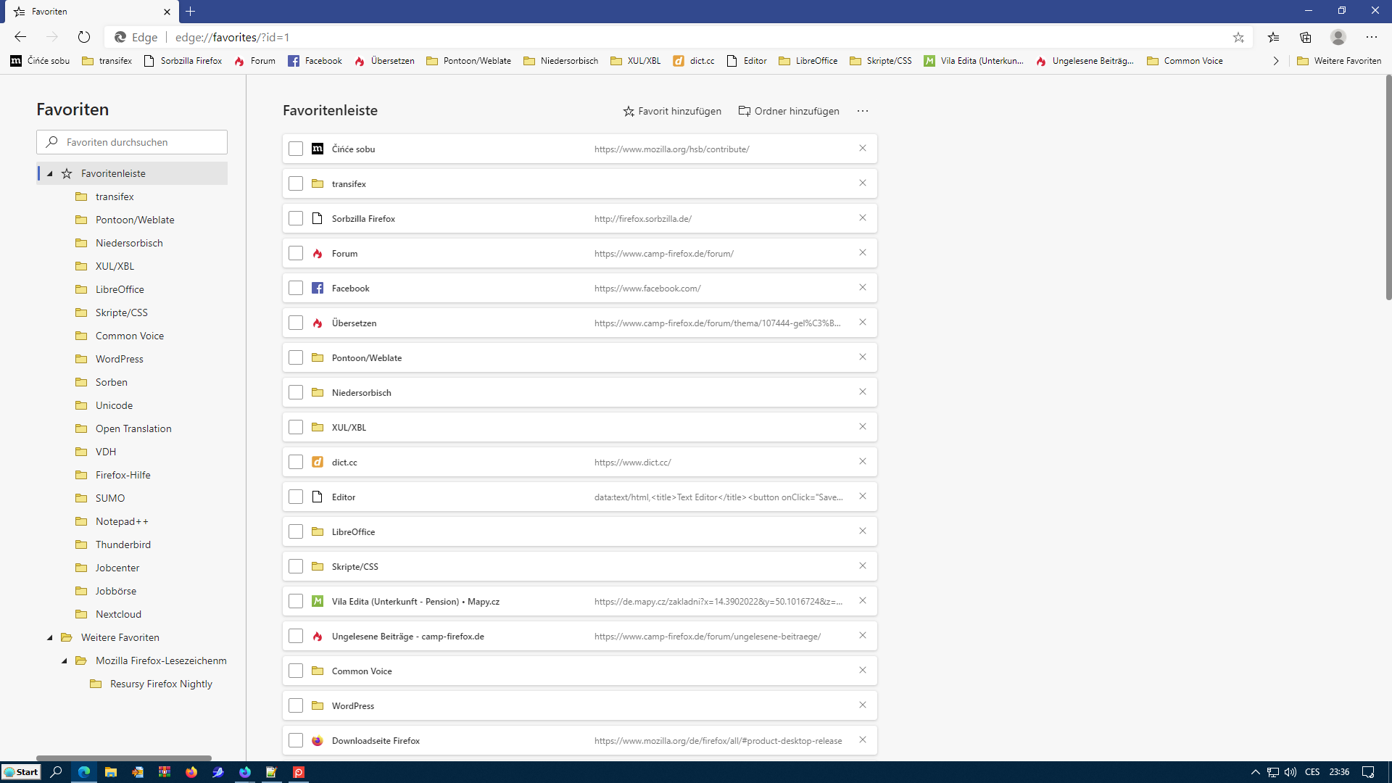Click the Favorites star-list toolbar icon

[x=1273, y=37]
